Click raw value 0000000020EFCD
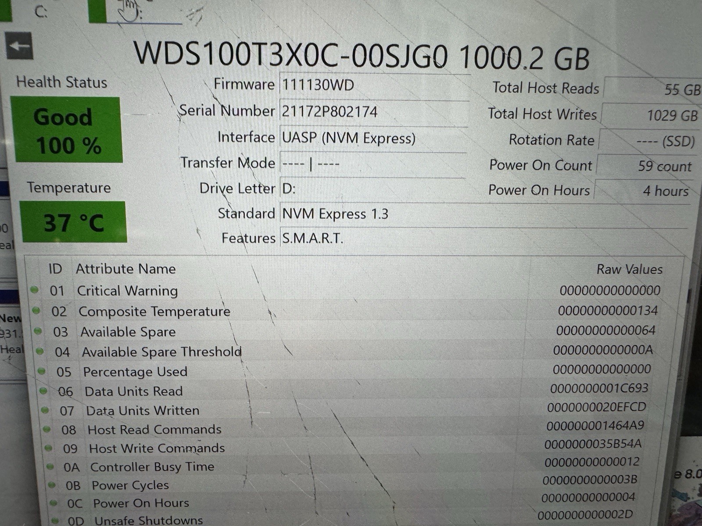The image size is (702, 526). [x=597, y=407]
